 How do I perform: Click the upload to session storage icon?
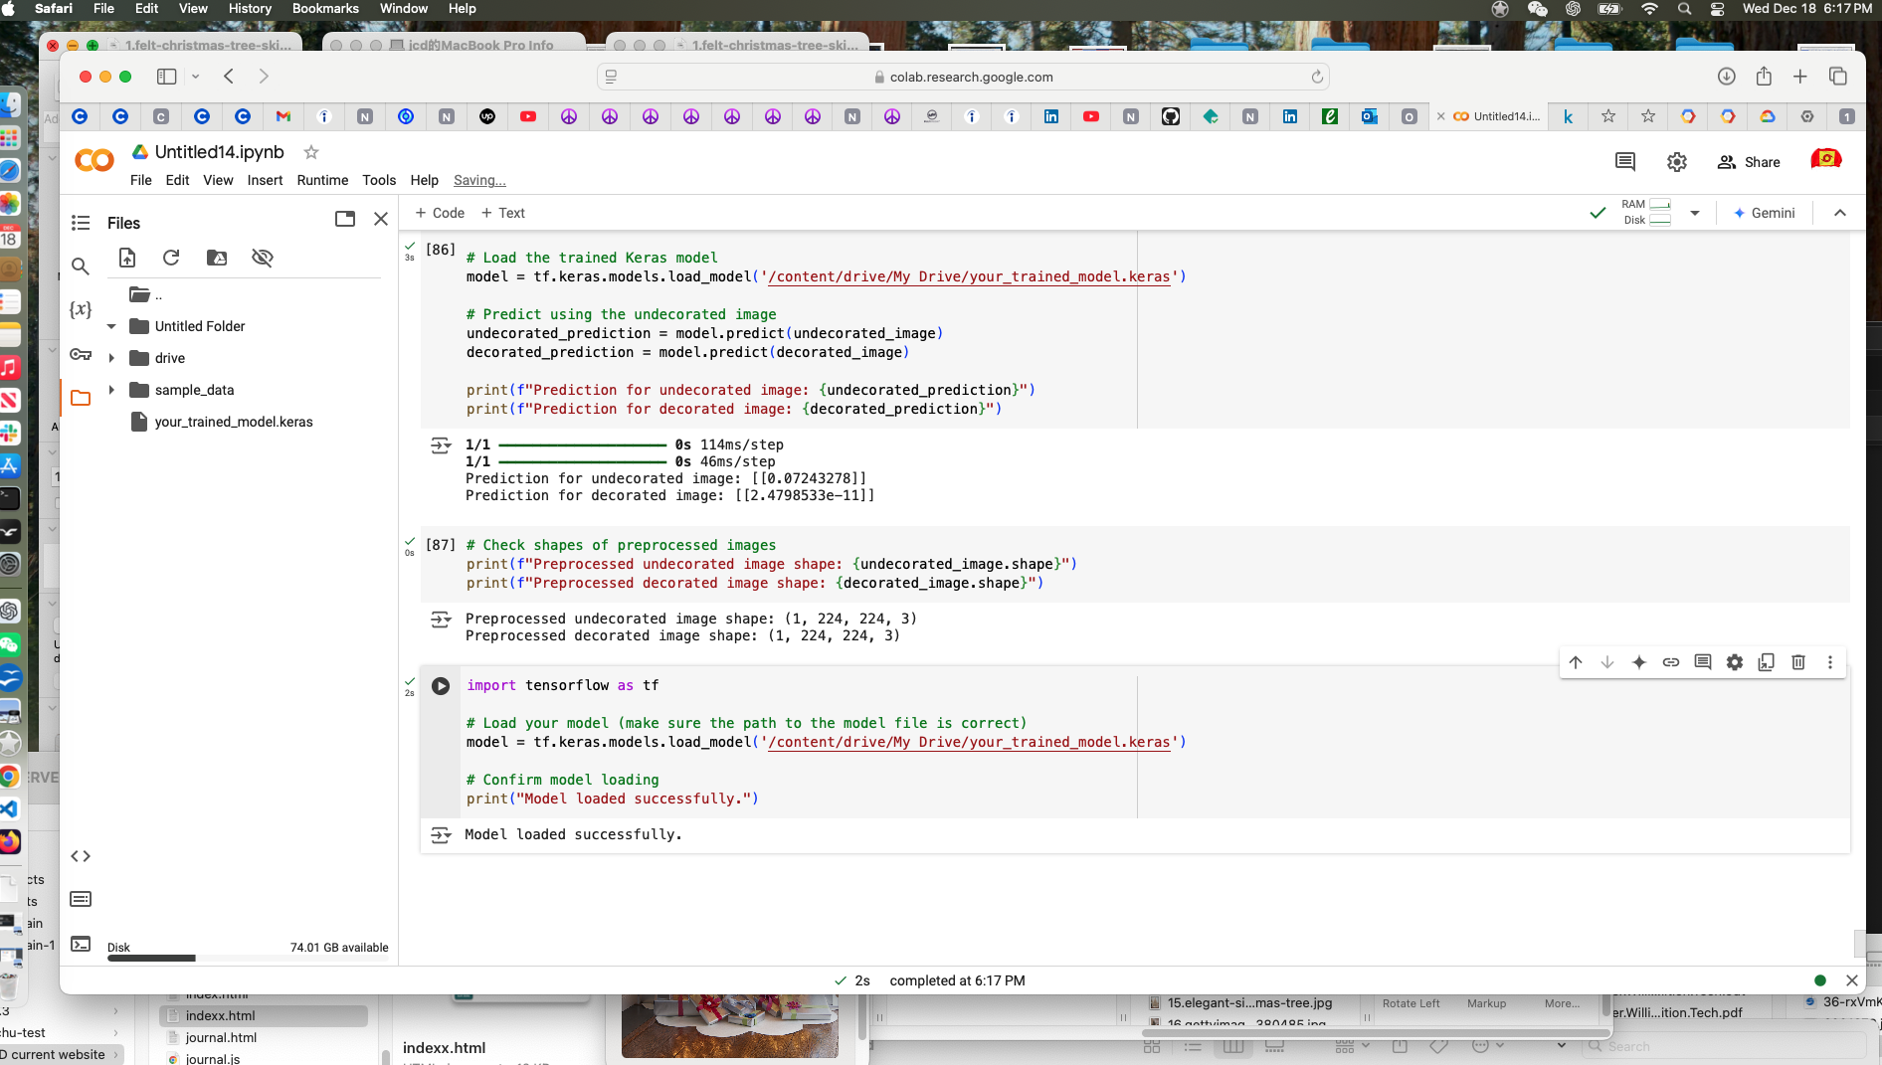click(127, 258)
